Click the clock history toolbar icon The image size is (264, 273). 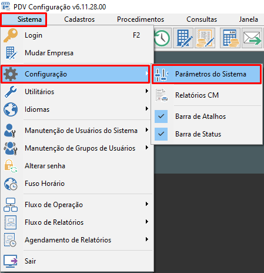[x=162, y=38]
